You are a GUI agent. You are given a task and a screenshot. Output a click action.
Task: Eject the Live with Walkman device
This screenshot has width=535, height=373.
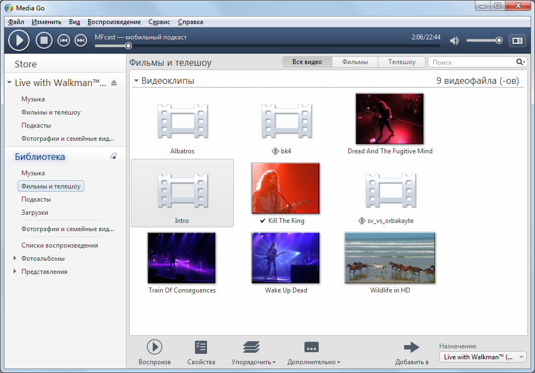[114, 83]
